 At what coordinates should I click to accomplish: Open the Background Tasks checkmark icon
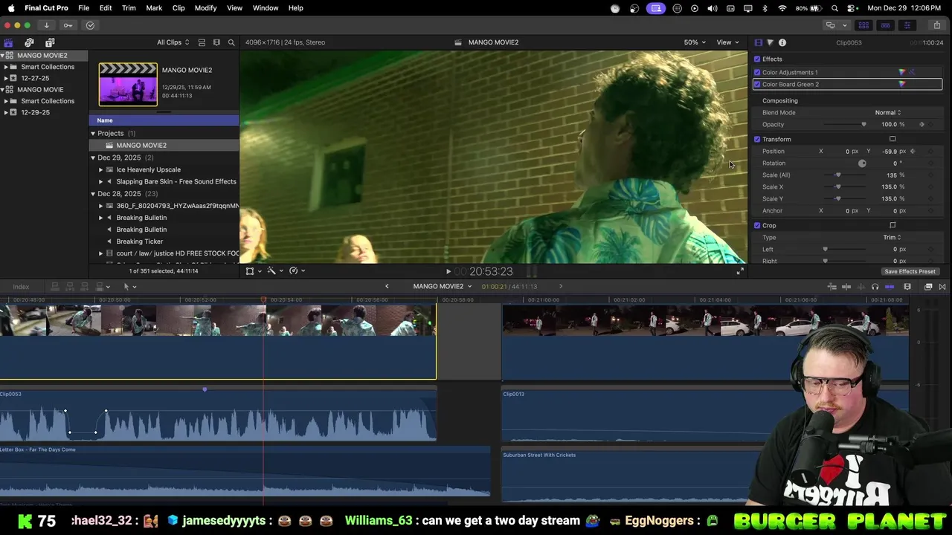(90, 25)
